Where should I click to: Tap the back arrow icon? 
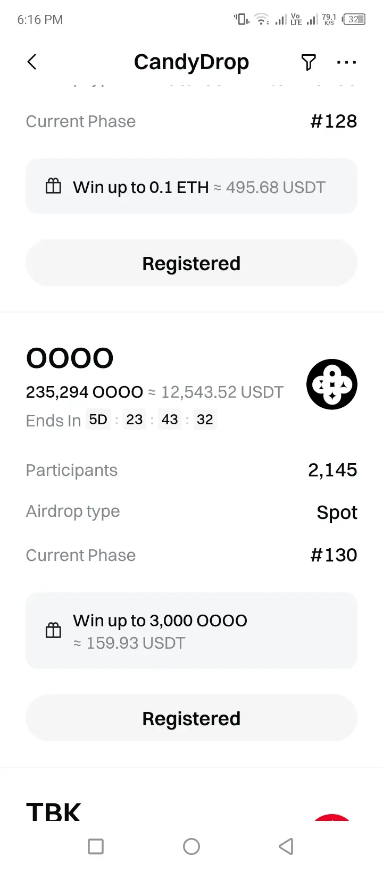(x=32, y=62)
